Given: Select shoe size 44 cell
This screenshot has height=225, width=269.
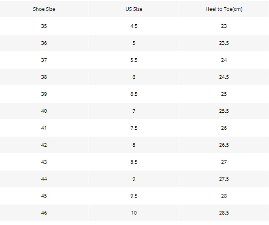Looking at the screenshot, I should [x=44, y=179].
